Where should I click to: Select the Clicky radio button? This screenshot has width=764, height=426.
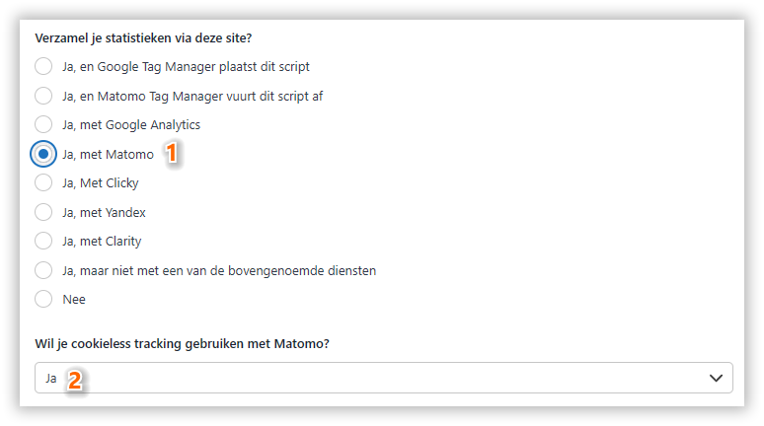coord(43,182)
